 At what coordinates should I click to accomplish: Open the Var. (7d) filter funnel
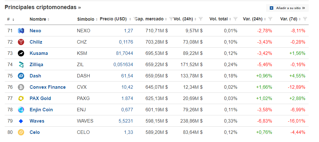coord(305,19)
